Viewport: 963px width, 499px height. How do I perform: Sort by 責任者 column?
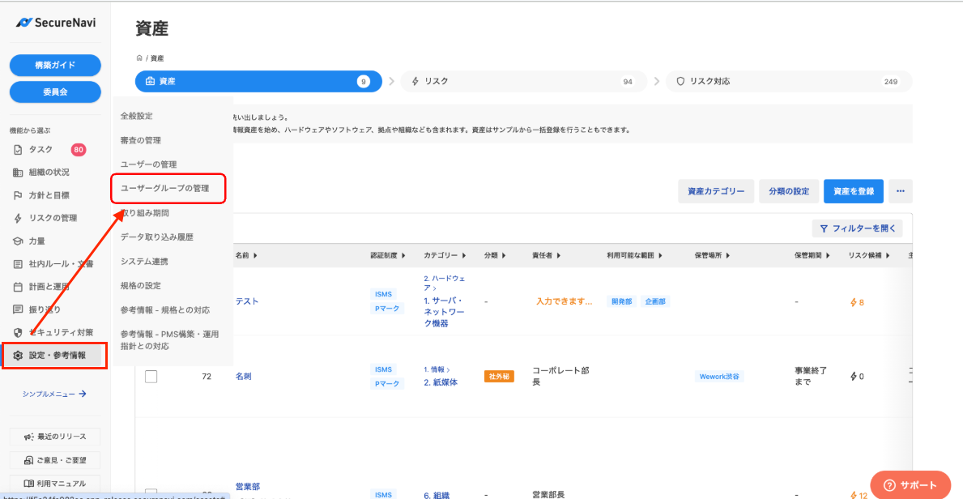[548, 256]
